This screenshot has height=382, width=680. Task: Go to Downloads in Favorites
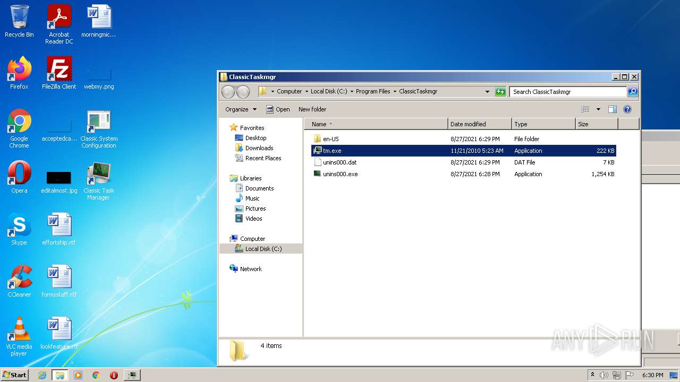(254, 148)
